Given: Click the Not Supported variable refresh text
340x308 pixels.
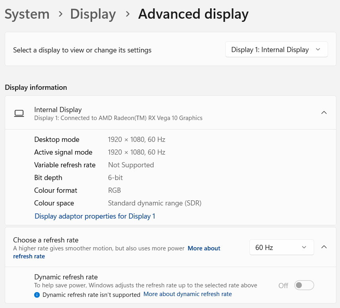Looking at the screenshot, I should (131, 165).
